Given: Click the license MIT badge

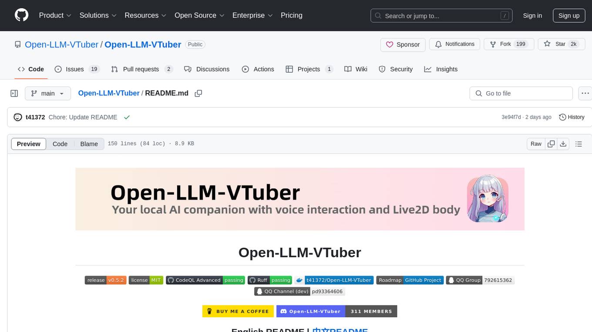Looking at the screenshot, I should point(146,280).
